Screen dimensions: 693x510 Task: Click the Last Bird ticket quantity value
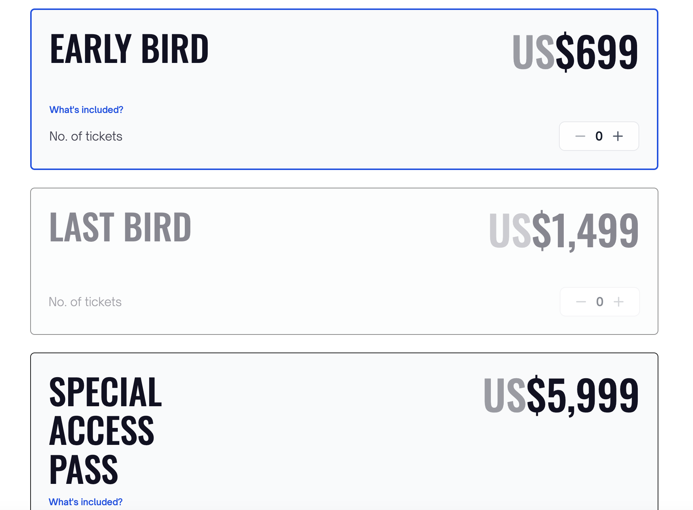click(x=600, y=302)
